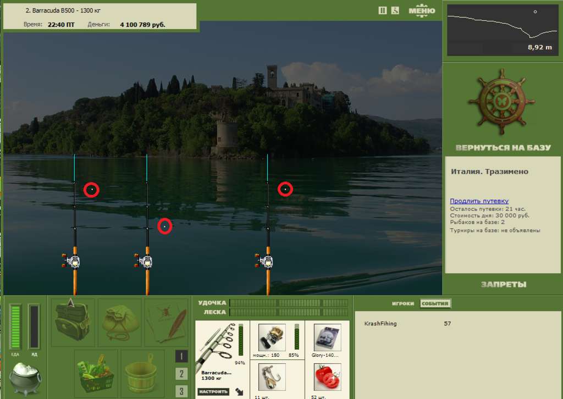
Task: Open the food basket icon
Action: pyautogui.click(x=96, y=373)
